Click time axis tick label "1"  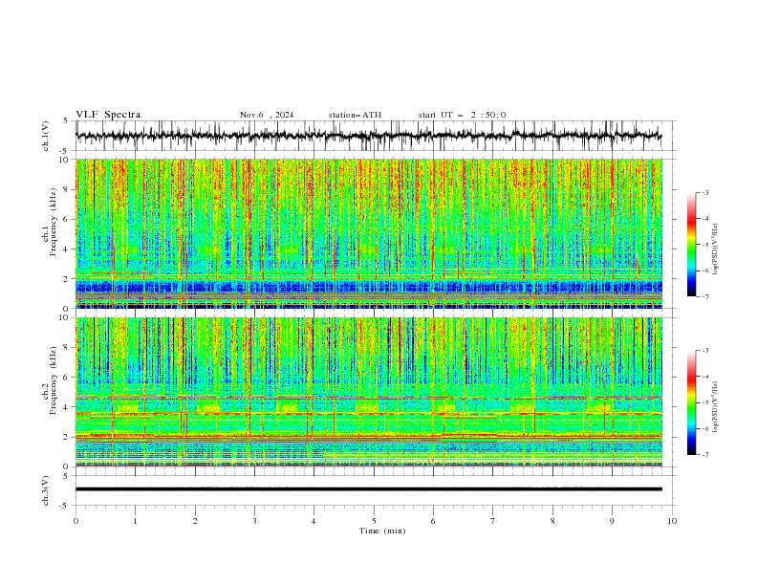[136, 521]
